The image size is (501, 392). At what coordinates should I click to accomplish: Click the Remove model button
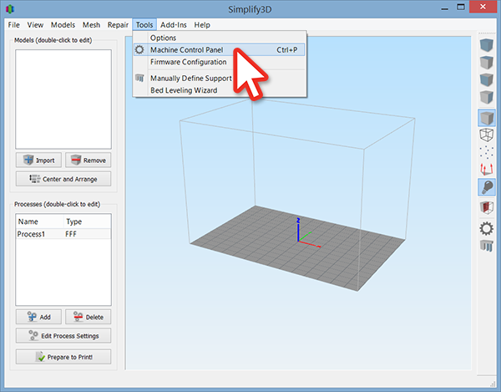[x=89, y=160]
